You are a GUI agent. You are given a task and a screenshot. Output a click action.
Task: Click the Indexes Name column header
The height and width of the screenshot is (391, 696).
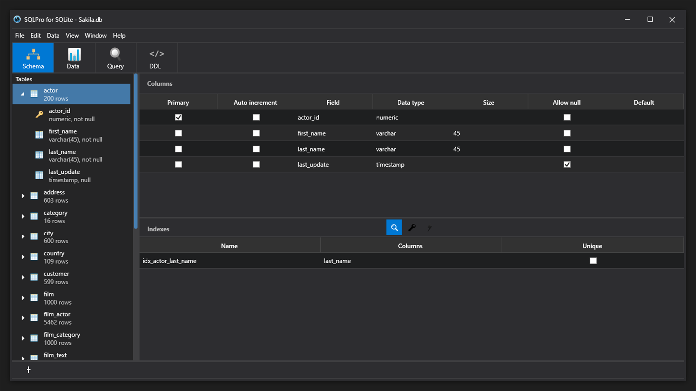pos(229,246)
